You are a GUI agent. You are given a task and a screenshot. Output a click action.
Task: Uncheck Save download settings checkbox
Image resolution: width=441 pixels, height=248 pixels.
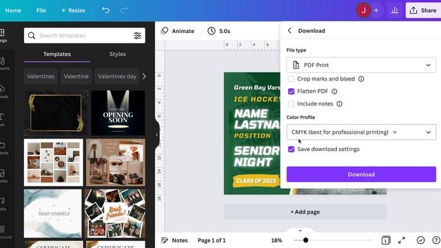[291, 149]
